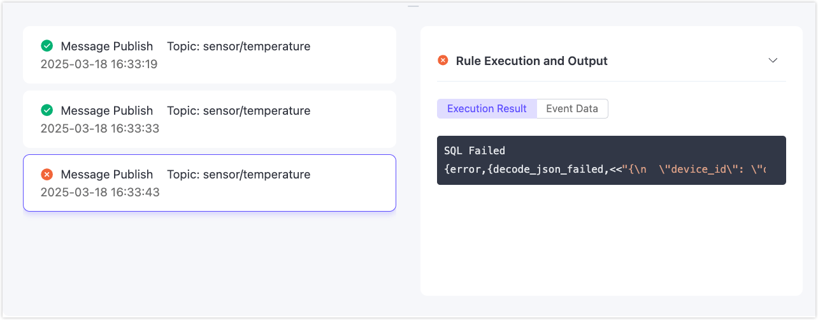This screenshot has height=320, width=818.
Task: Click the small drag handle at the top center
Action: 413,6
